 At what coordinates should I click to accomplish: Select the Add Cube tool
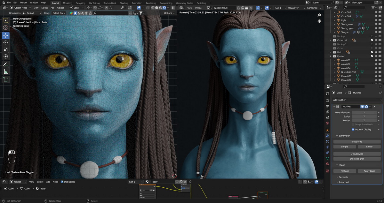pyautogui.click(x=6, y=79)
